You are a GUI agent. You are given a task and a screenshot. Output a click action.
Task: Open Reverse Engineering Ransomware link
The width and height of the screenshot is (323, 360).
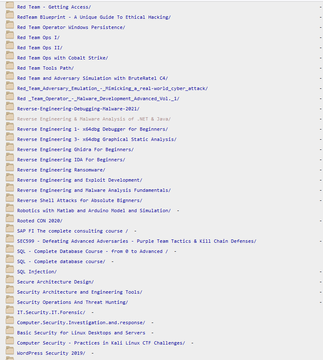click(x=61, y=170)
